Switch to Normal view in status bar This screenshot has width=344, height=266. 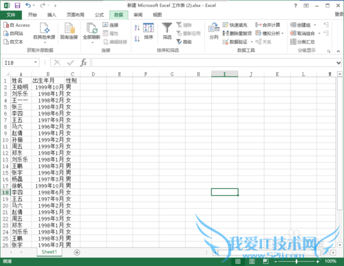click(x=238, y=261)
